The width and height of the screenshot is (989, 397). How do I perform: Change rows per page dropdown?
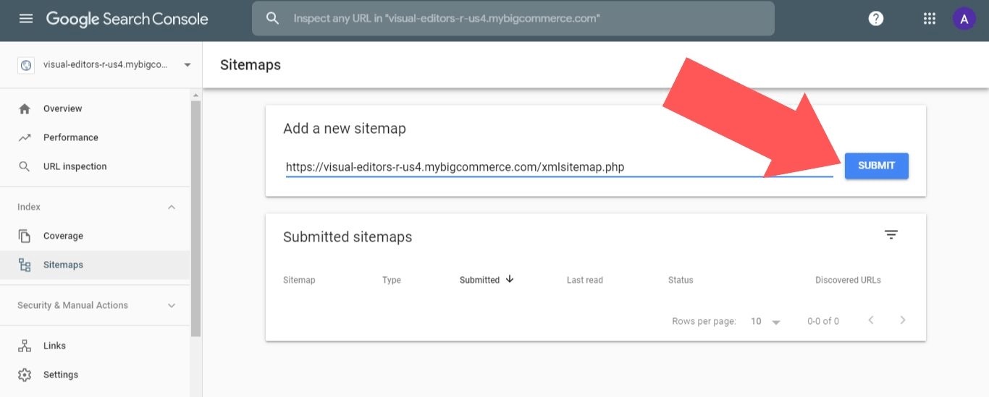click(765, 321)
